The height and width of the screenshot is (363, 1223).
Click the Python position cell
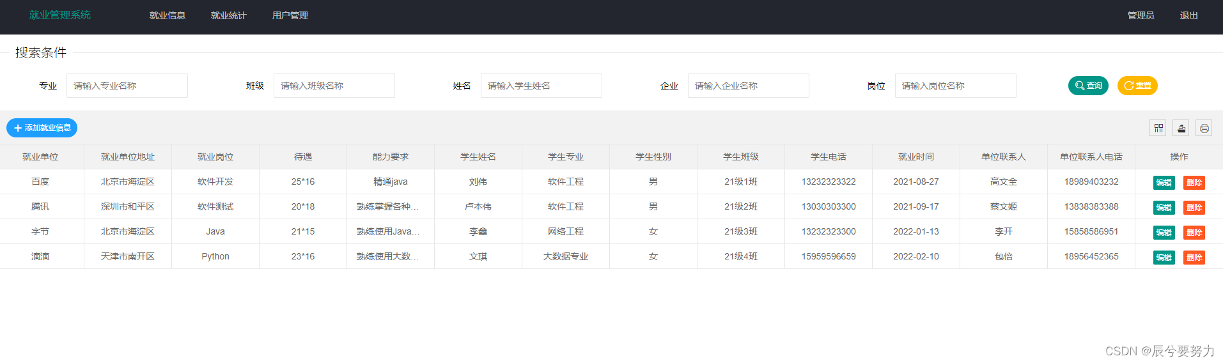(x=215, y=256)
